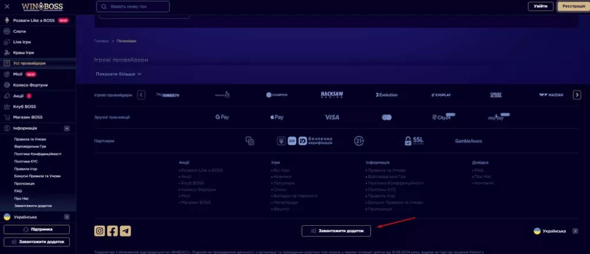Viewport: 590px width, 254px height.
Task: Click the Увійти login button
Action: pos(540,6)
